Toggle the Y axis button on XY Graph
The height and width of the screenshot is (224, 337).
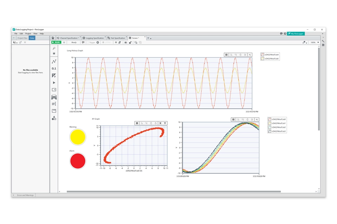pos(165,123)
